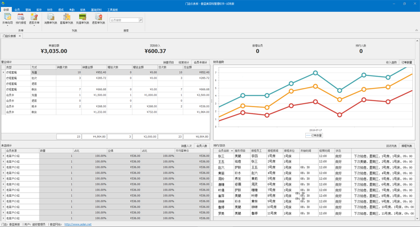Open the www.aolan.net website link

click(78, 224)
